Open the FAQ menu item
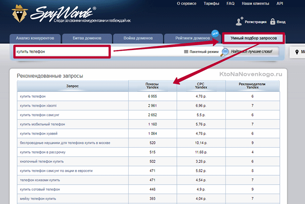 [230, 4]
